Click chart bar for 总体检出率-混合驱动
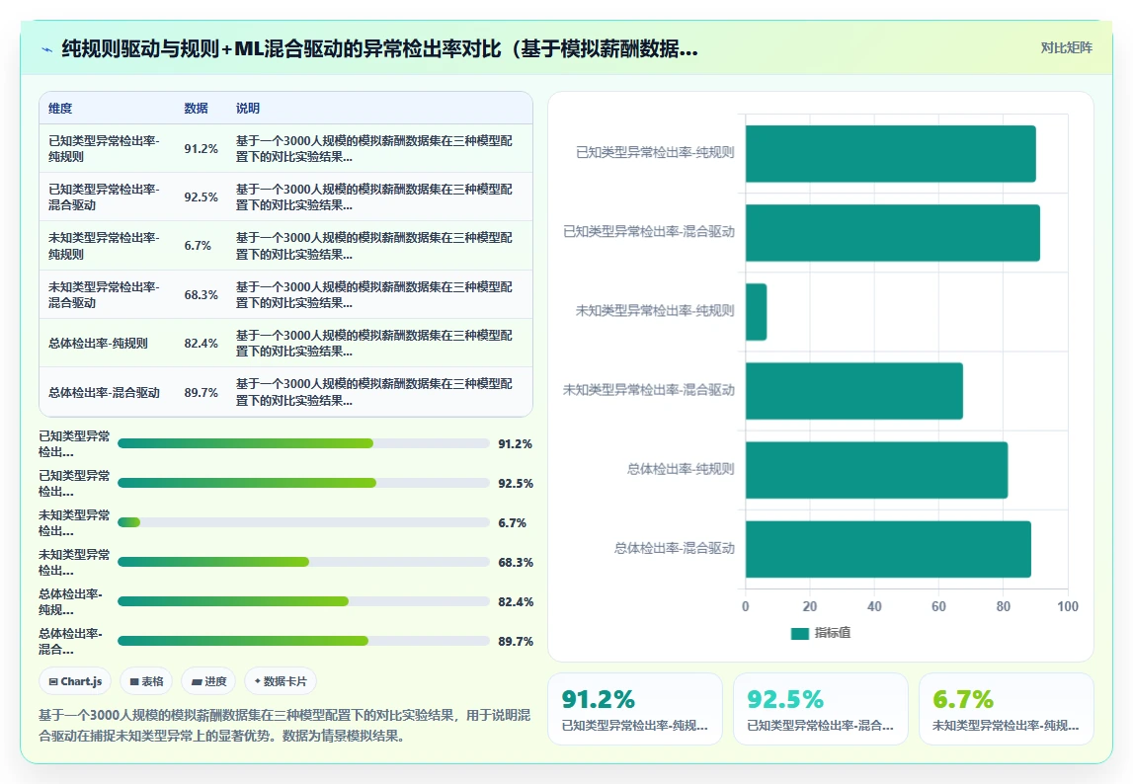This screenshot has height=784, width=1133. pos(888,549)
